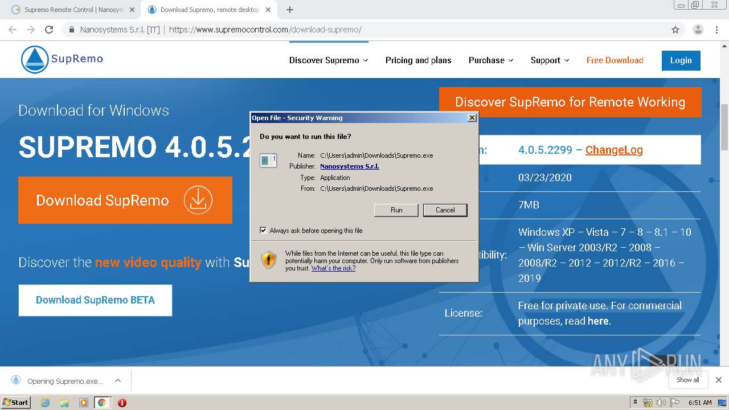This screenshot has height=410, width=729.
Task: Open a new tab with the plus icon
Action: pos(290,10)
